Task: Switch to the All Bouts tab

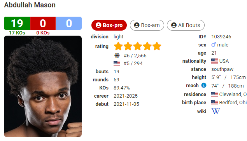Action: coord(186,25)
